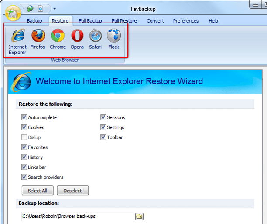The height and width of the screenshot is (224, 267).
Task: Minimize the FavBackup window
Action: (256, 5)
